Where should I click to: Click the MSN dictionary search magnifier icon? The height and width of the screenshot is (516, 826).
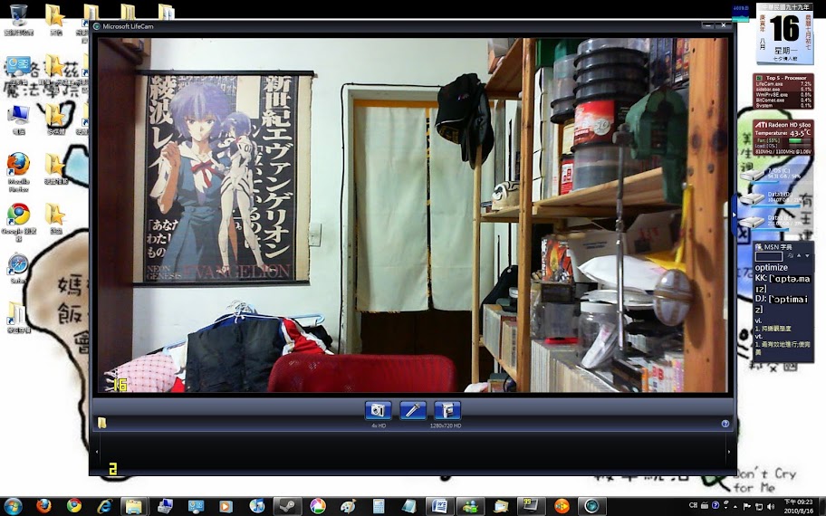790,256
